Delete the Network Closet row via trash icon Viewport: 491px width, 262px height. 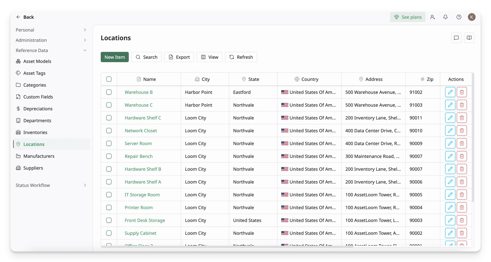[462, 130]
